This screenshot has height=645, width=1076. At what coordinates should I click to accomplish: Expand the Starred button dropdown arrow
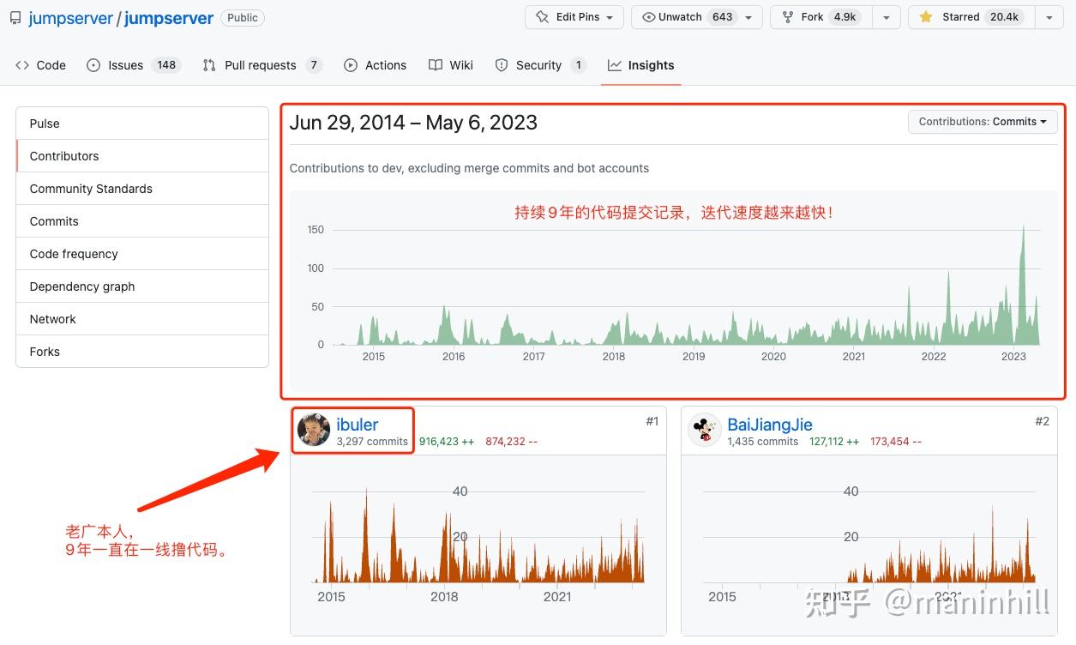pos(1049,16)
